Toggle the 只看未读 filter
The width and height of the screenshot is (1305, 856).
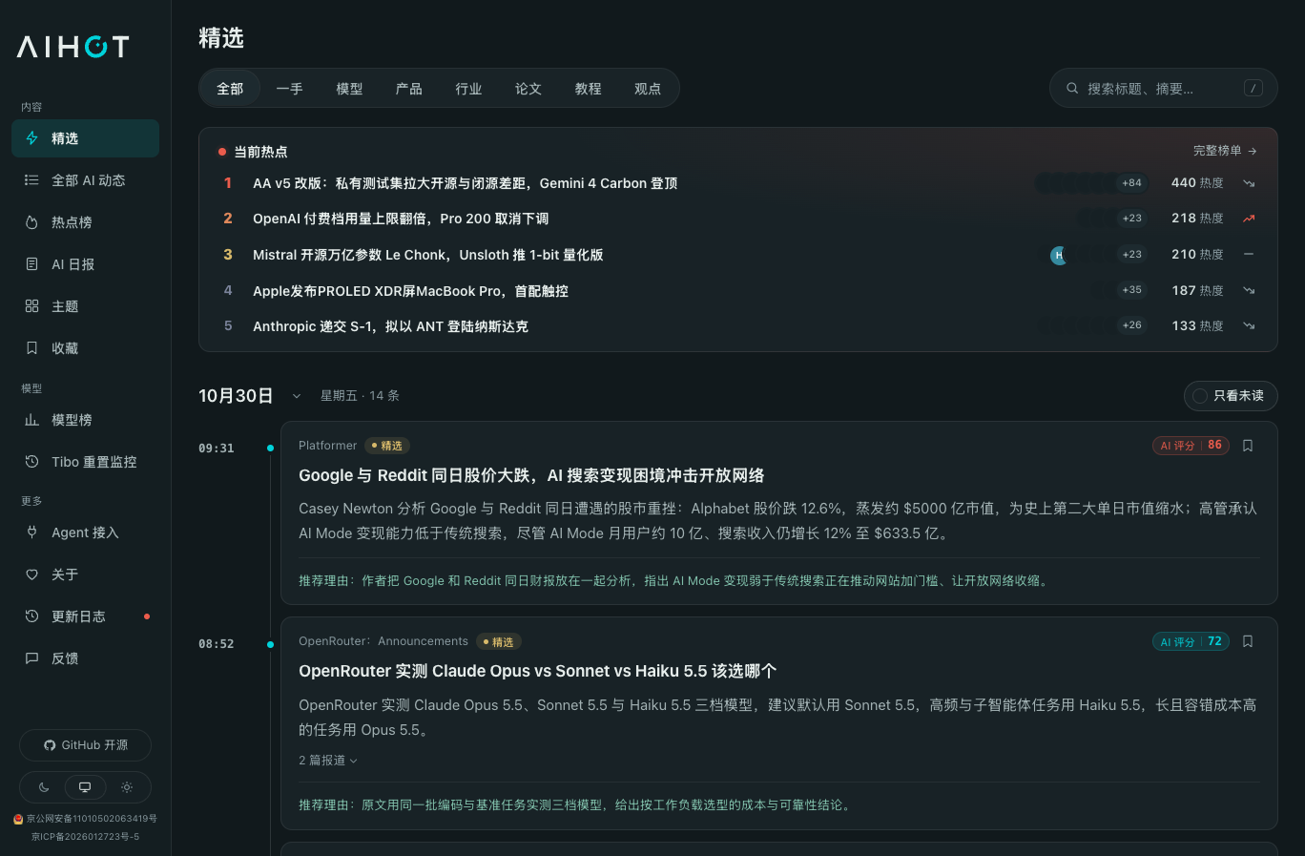tap(1231, 396)
